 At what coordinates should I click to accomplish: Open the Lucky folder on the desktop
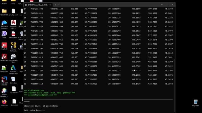tap(13, 2)
